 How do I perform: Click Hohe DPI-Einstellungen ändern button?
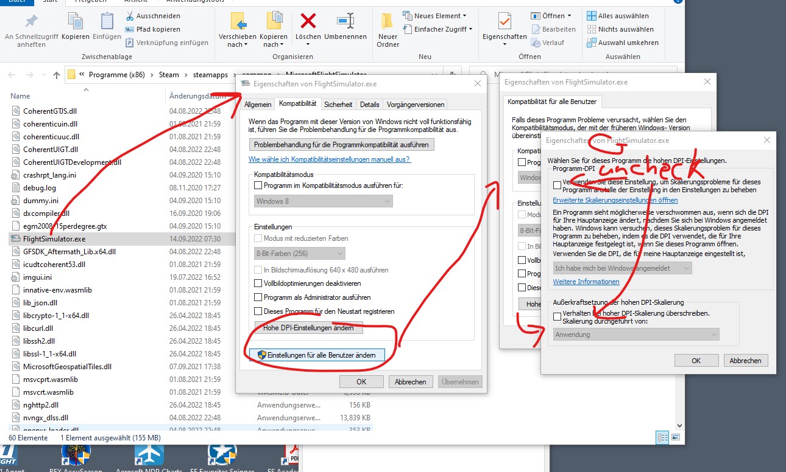(x=308, y=328)
